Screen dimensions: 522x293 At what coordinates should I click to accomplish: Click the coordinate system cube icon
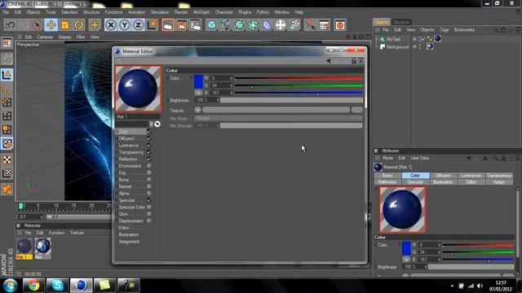[x=153, y=25]
